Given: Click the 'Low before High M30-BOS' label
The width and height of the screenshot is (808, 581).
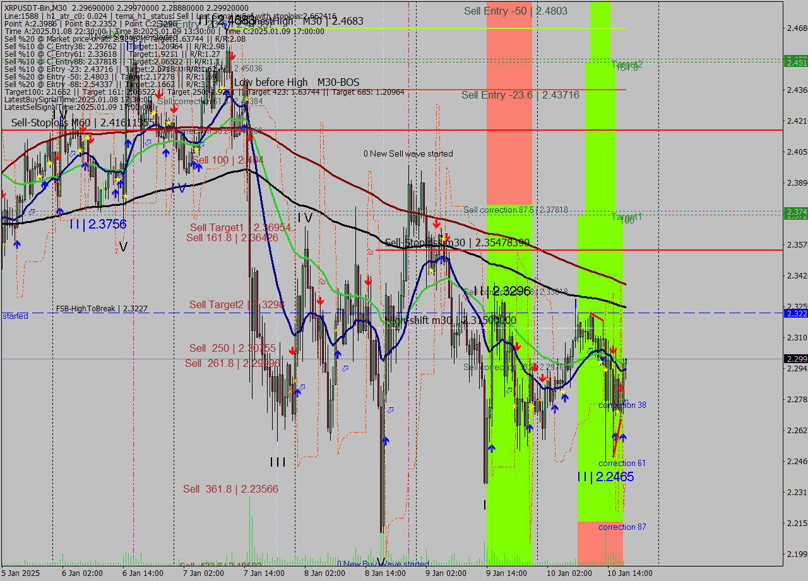Looking at the screenshot, I should (x=296, y=82).
